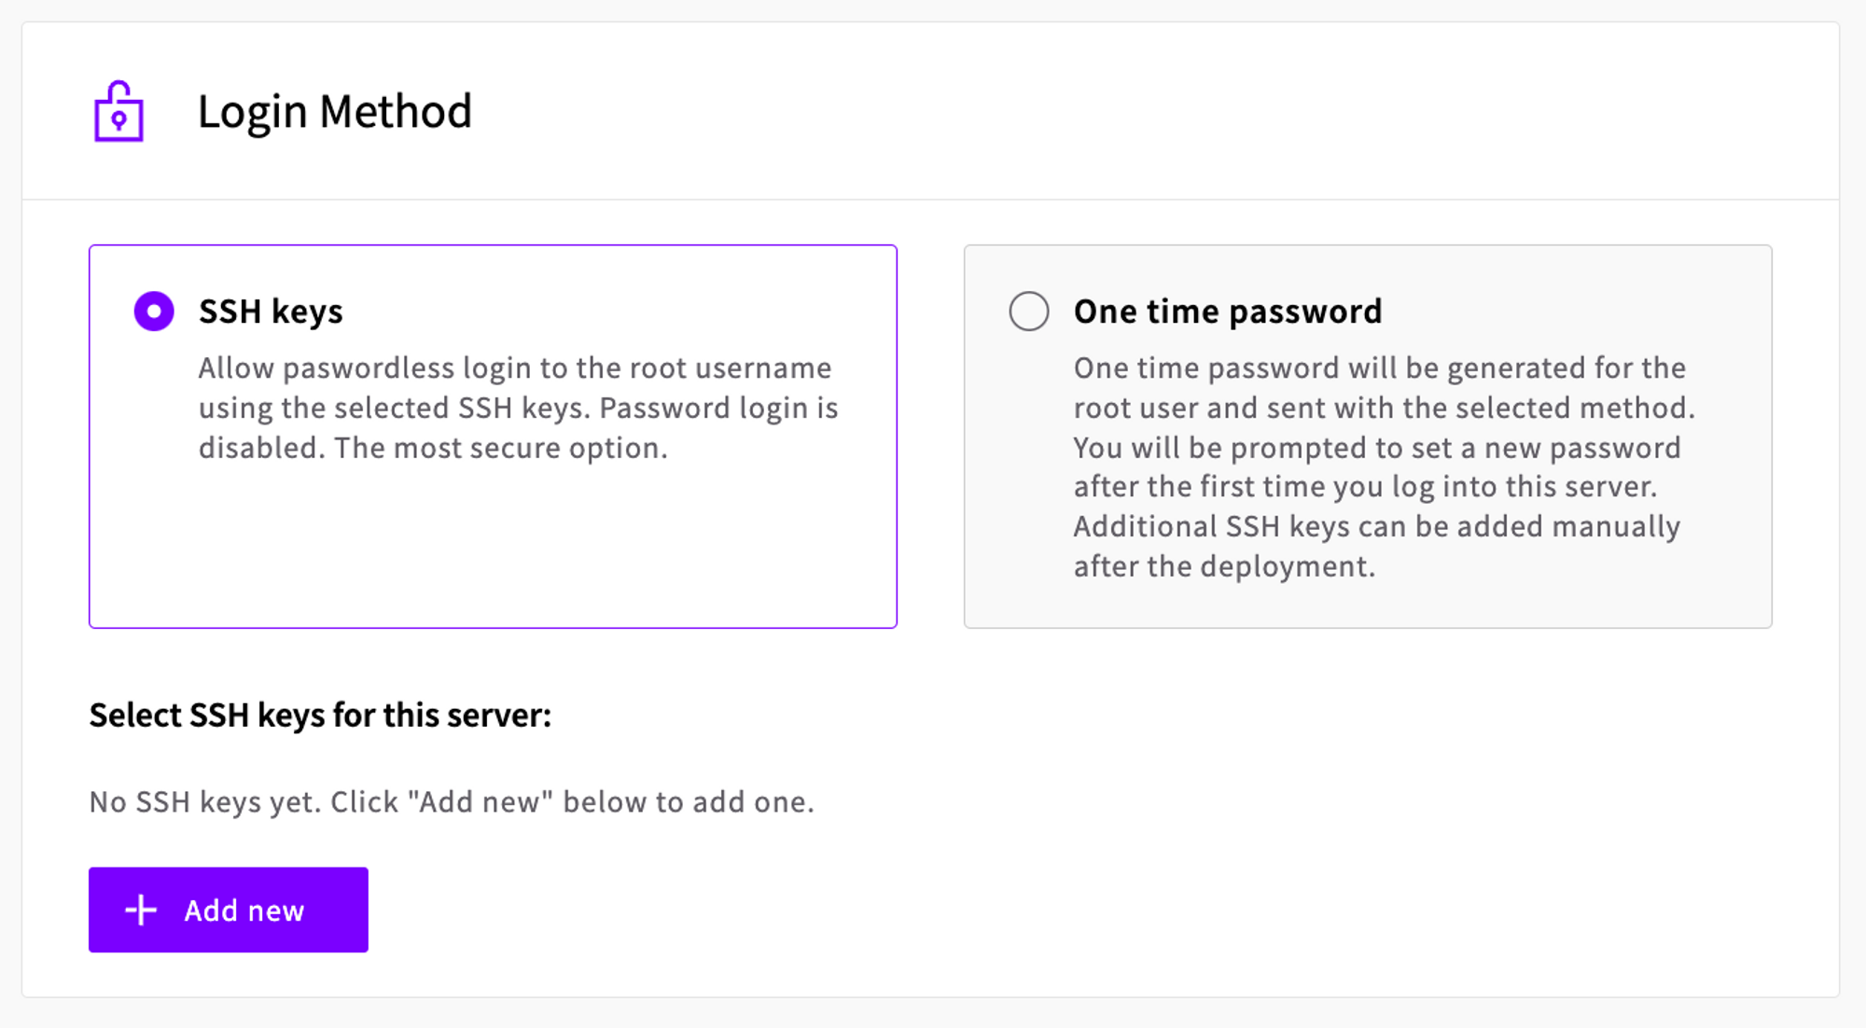Click the SSH keys option label
Screen dimensions: 1866x1028
[x=271, y=311]
